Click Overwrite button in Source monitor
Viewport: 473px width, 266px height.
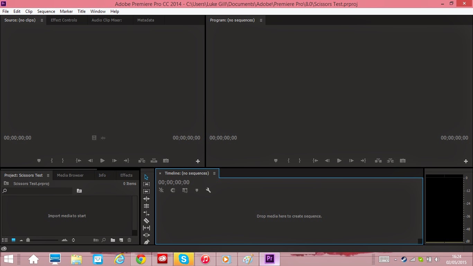(154, 161)
